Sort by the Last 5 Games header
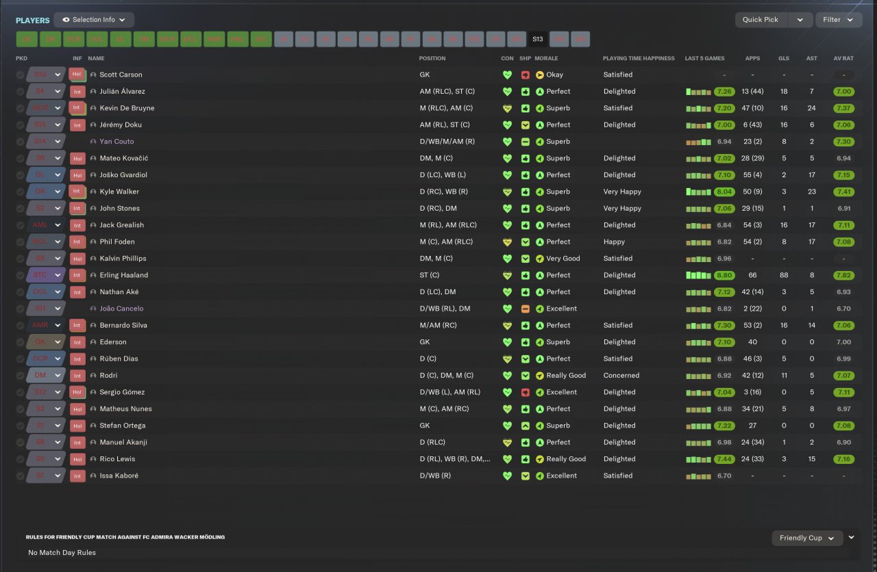The image size is (877, 572). (x=704, y=58)
